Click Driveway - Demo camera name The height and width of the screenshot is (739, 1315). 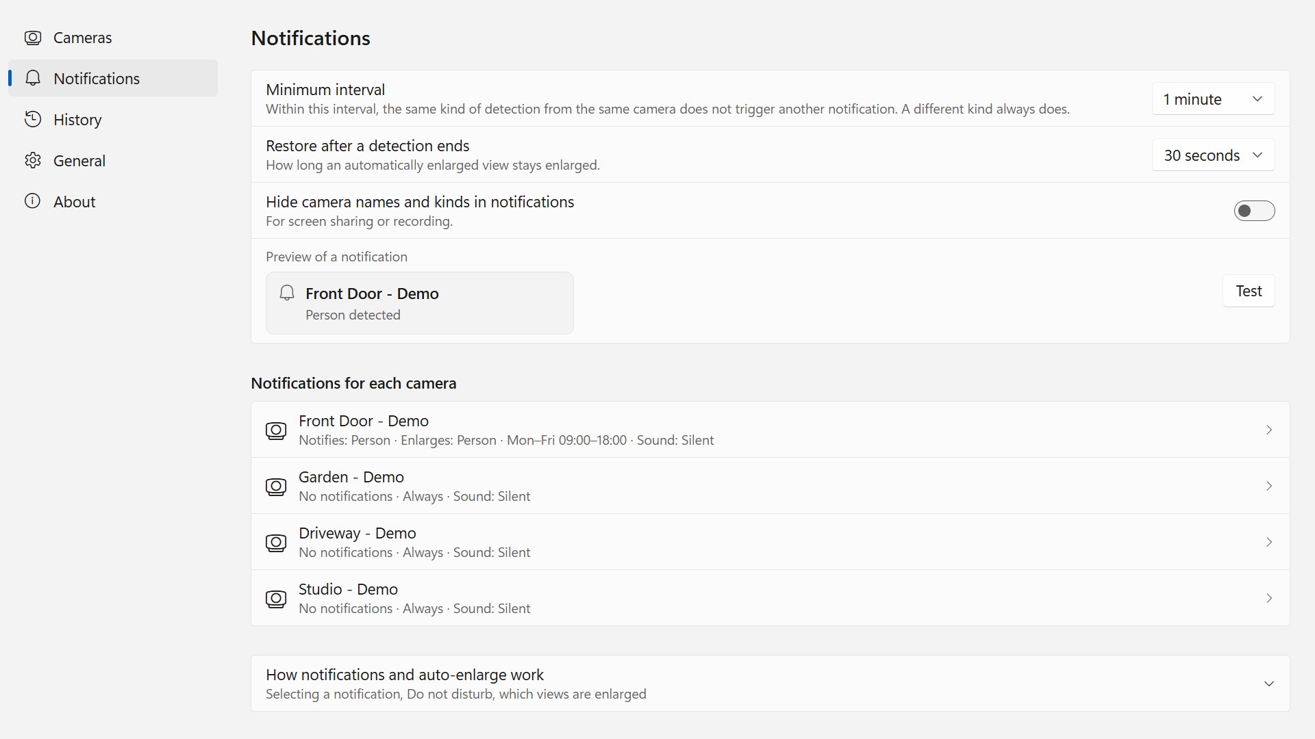(x=358, y=533)
